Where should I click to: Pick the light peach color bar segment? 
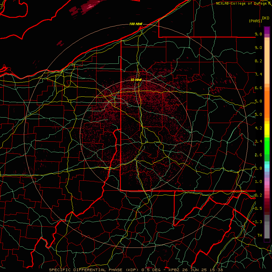click(x=267, y=62)
